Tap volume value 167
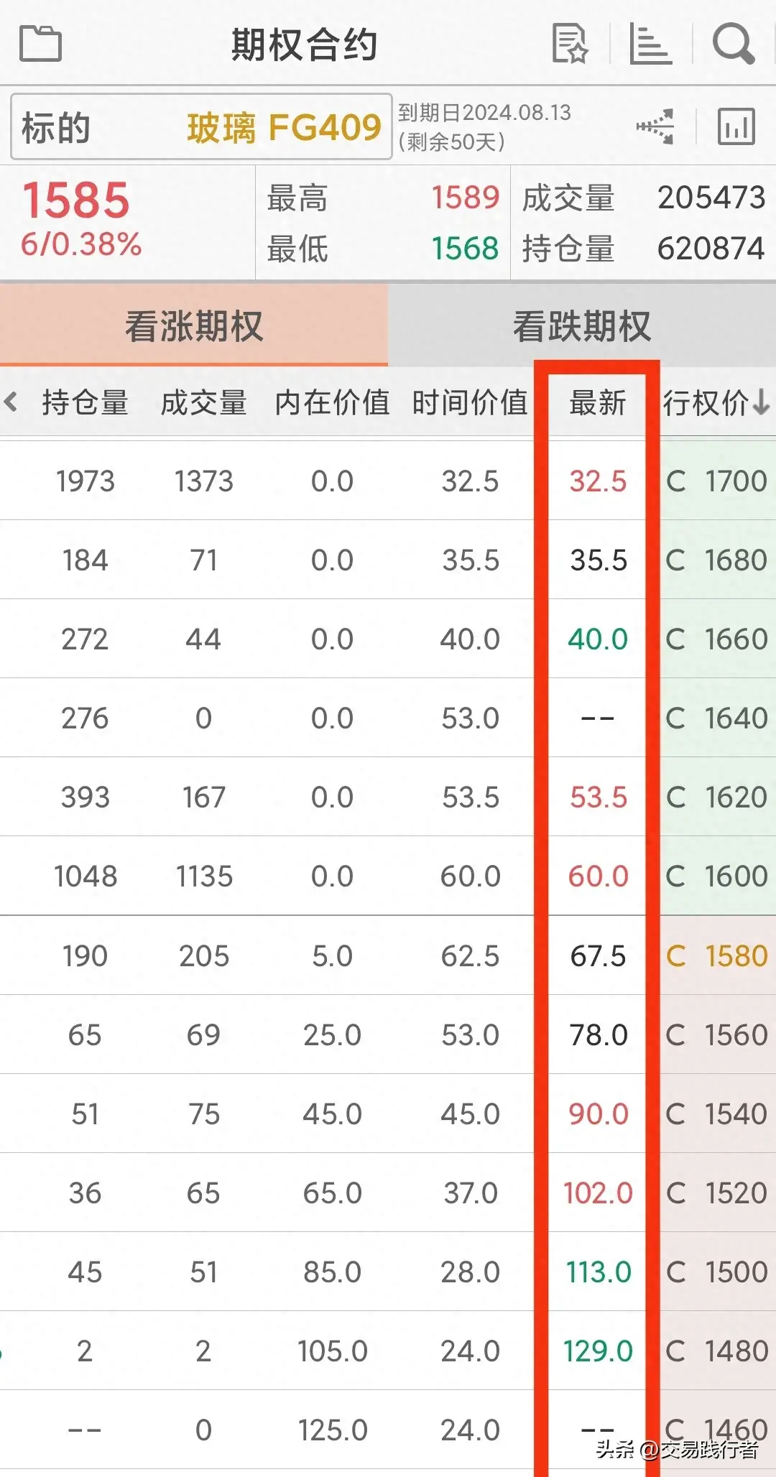 [204, 797]
